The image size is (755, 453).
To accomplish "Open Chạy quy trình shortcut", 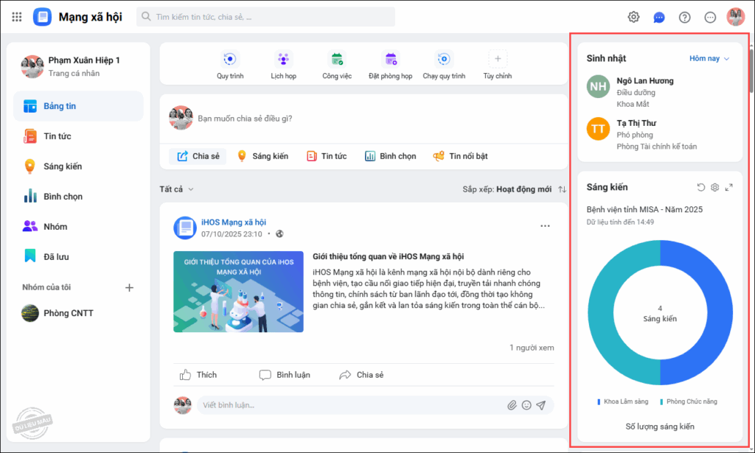I will (444, 65).
